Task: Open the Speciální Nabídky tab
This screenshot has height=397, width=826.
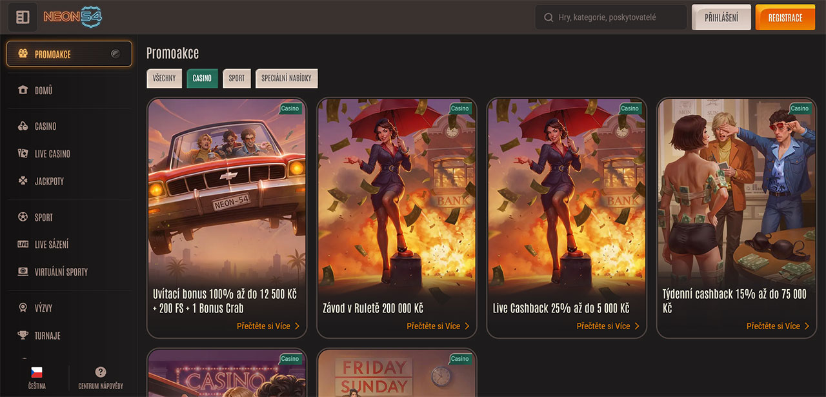Action: (x=287, y=78)
